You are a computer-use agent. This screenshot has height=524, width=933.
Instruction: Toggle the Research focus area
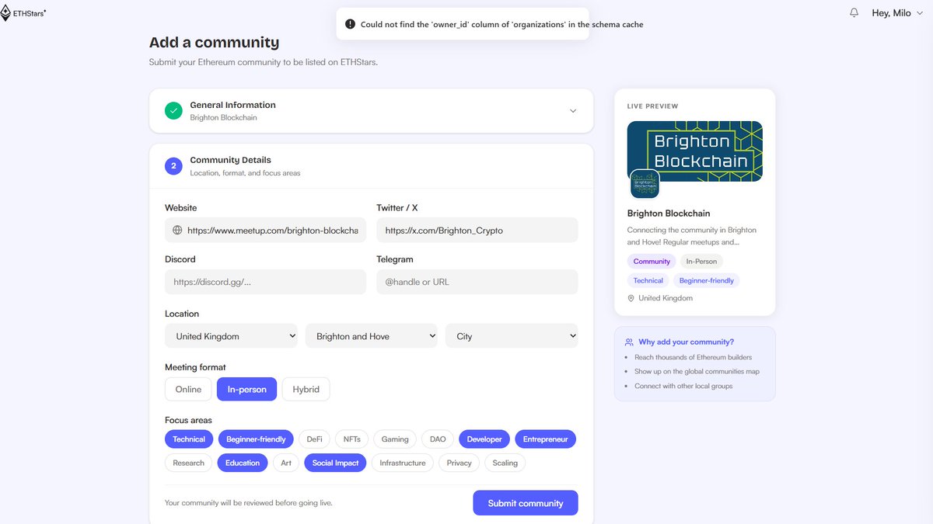(x=188, y=463)
